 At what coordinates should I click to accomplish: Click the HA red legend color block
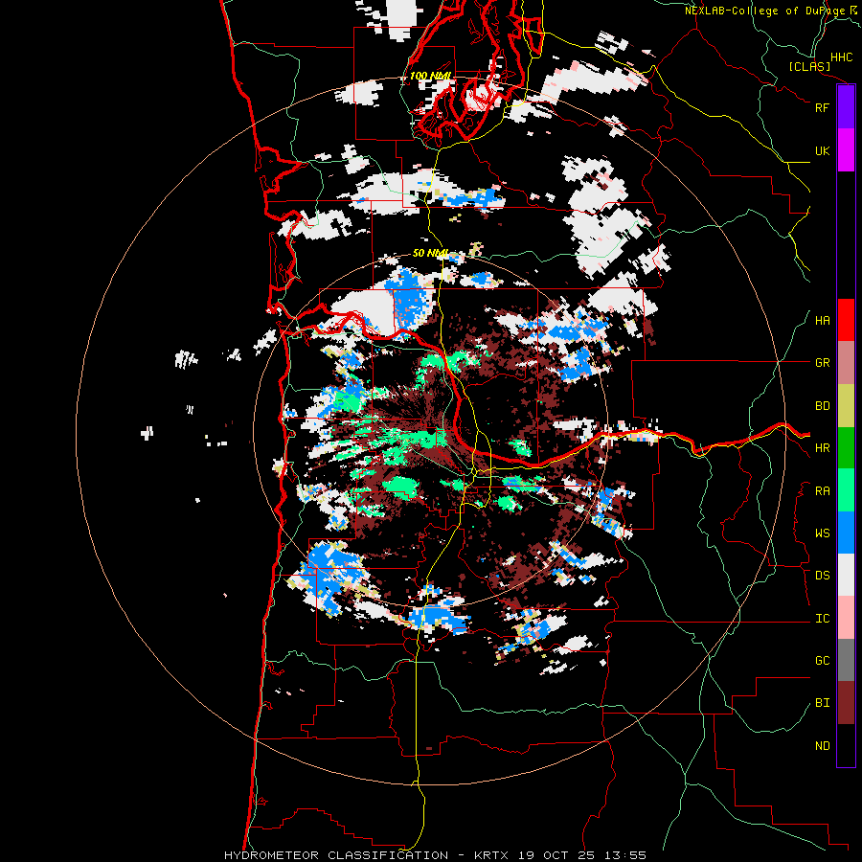[x=846, y=320]
